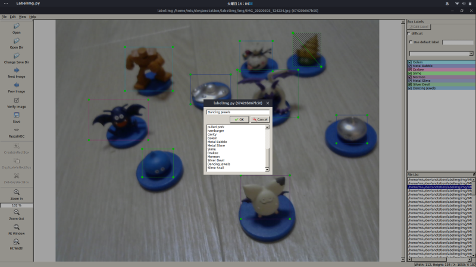Click the canvas vertical scrollbar down arrow
Image resolution: width=476 pixels, height=267 pixels.
pyautogui.click(x=403, y=259)
